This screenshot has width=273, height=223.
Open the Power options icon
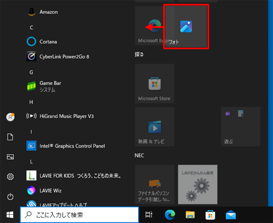[10, 197]
